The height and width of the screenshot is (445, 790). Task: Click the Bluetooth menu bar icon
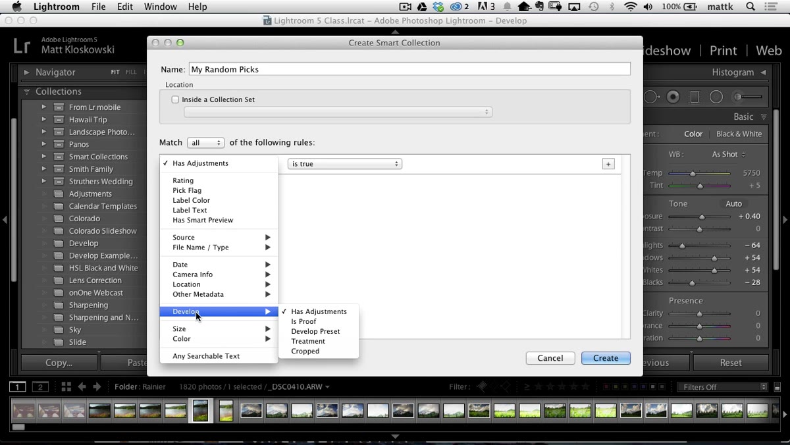click(x=612, y=7)
